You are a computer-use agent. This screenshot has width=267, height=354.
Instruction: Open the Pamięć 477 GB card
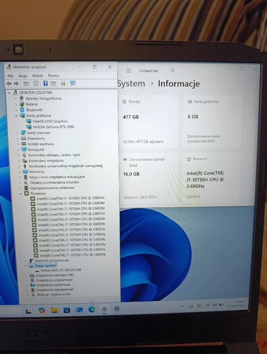[148, 122]
